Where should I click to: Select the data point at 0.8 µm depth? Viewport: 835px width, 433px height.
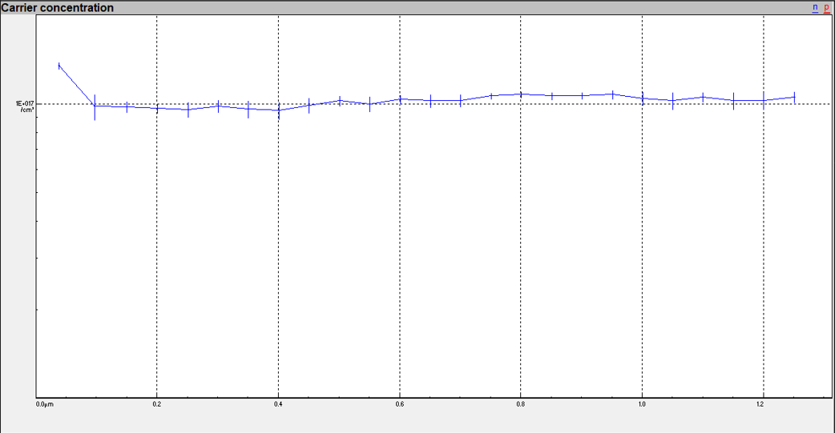521,94
